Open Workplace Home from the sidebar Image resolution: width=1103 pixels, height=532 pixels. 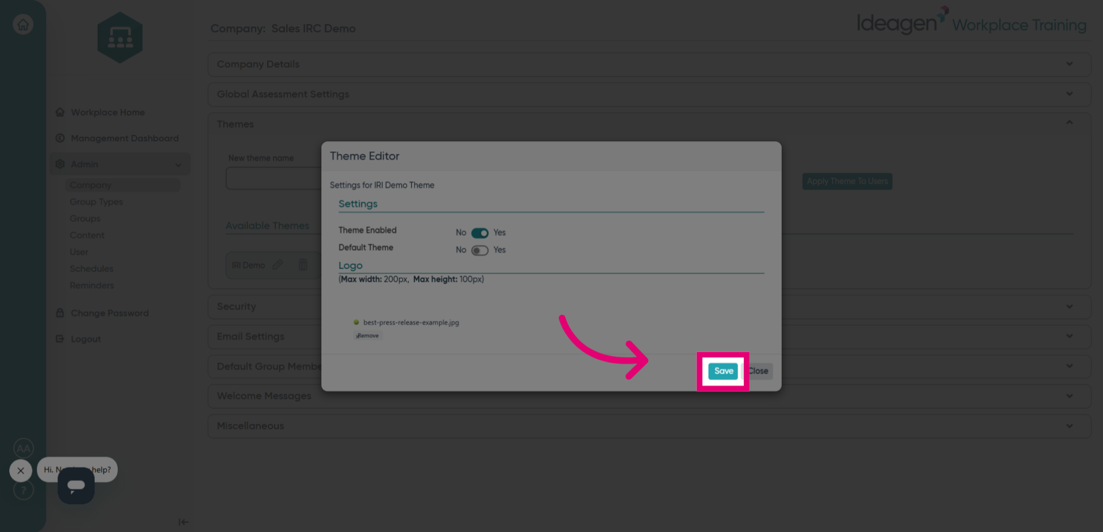pos(107,112)
